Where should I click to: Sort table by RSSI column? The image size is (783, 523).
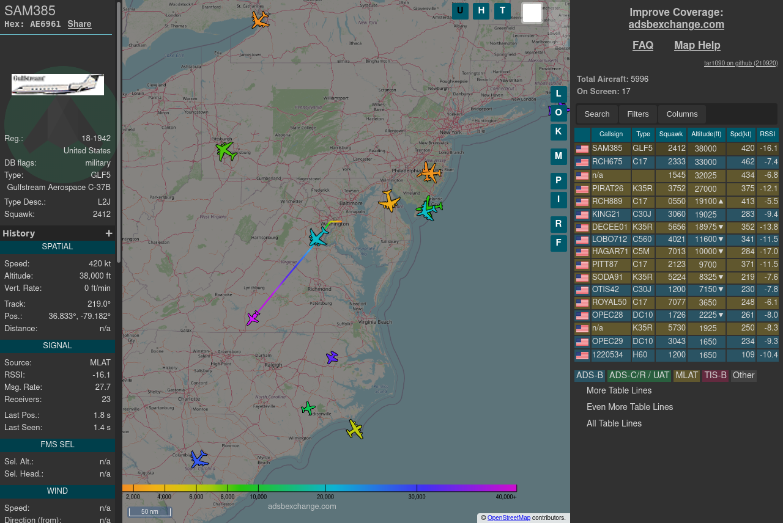(x=768, y=134)
